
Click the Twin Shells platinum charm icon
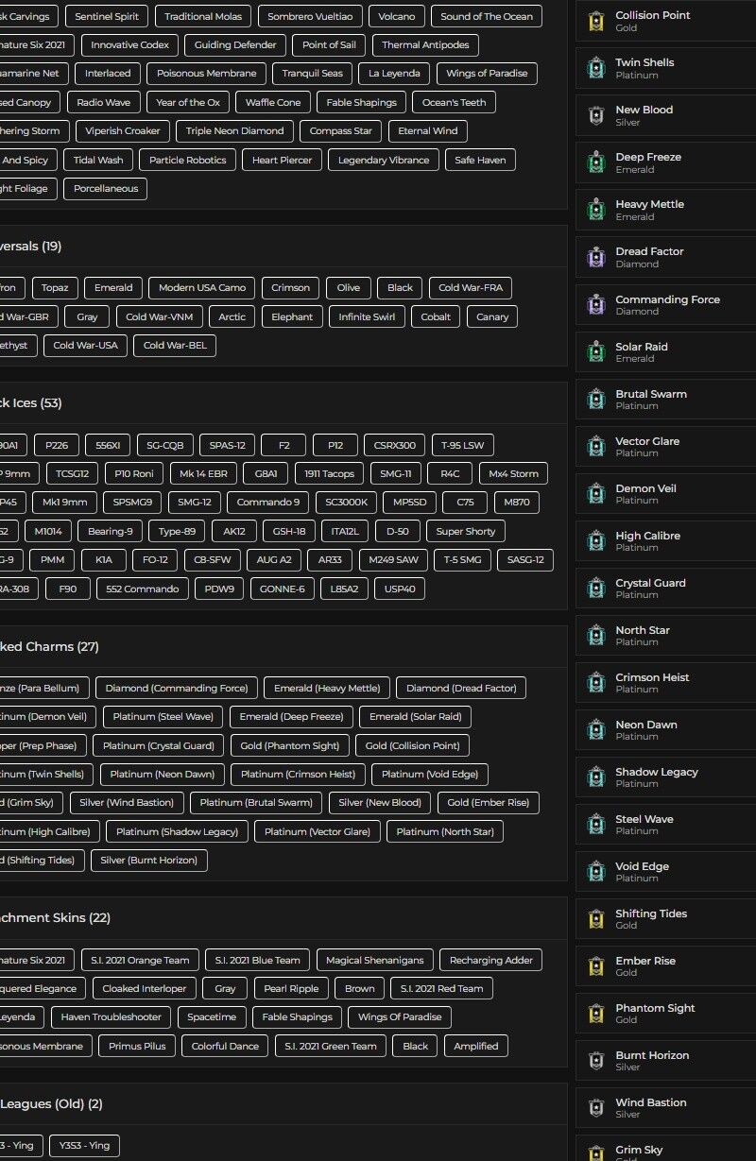tap(595, 68)
